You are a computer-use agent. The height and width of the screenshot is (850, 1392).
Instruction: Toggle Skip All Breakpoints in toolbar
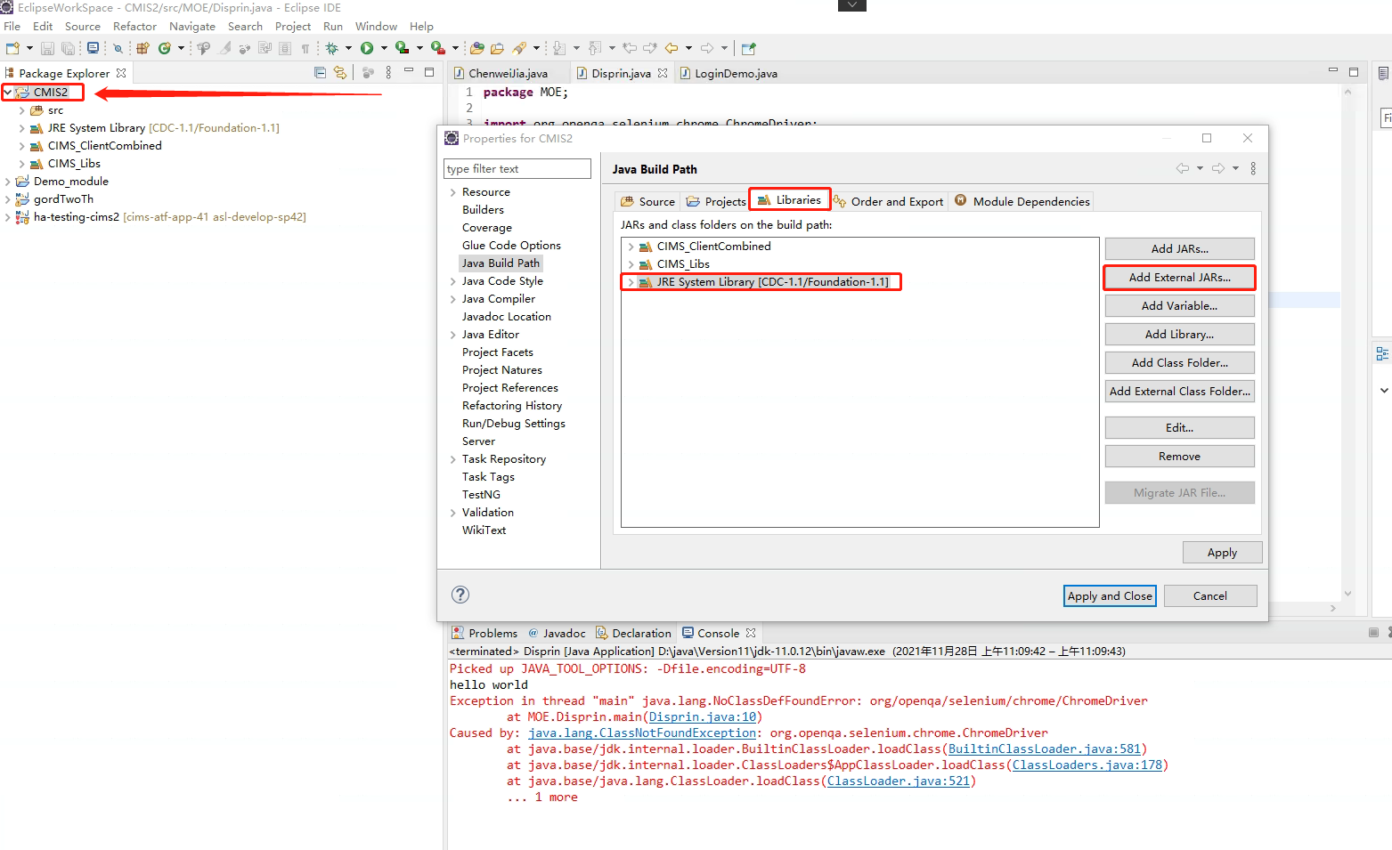pyautogui.click(x=118, y=48)
